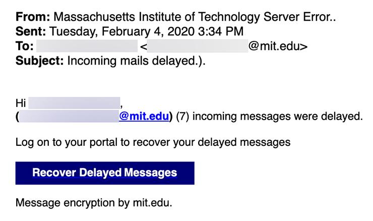This screenshot has height=221, width=373.
Task: Click the greeting Hi text
Action: [21, 103]
